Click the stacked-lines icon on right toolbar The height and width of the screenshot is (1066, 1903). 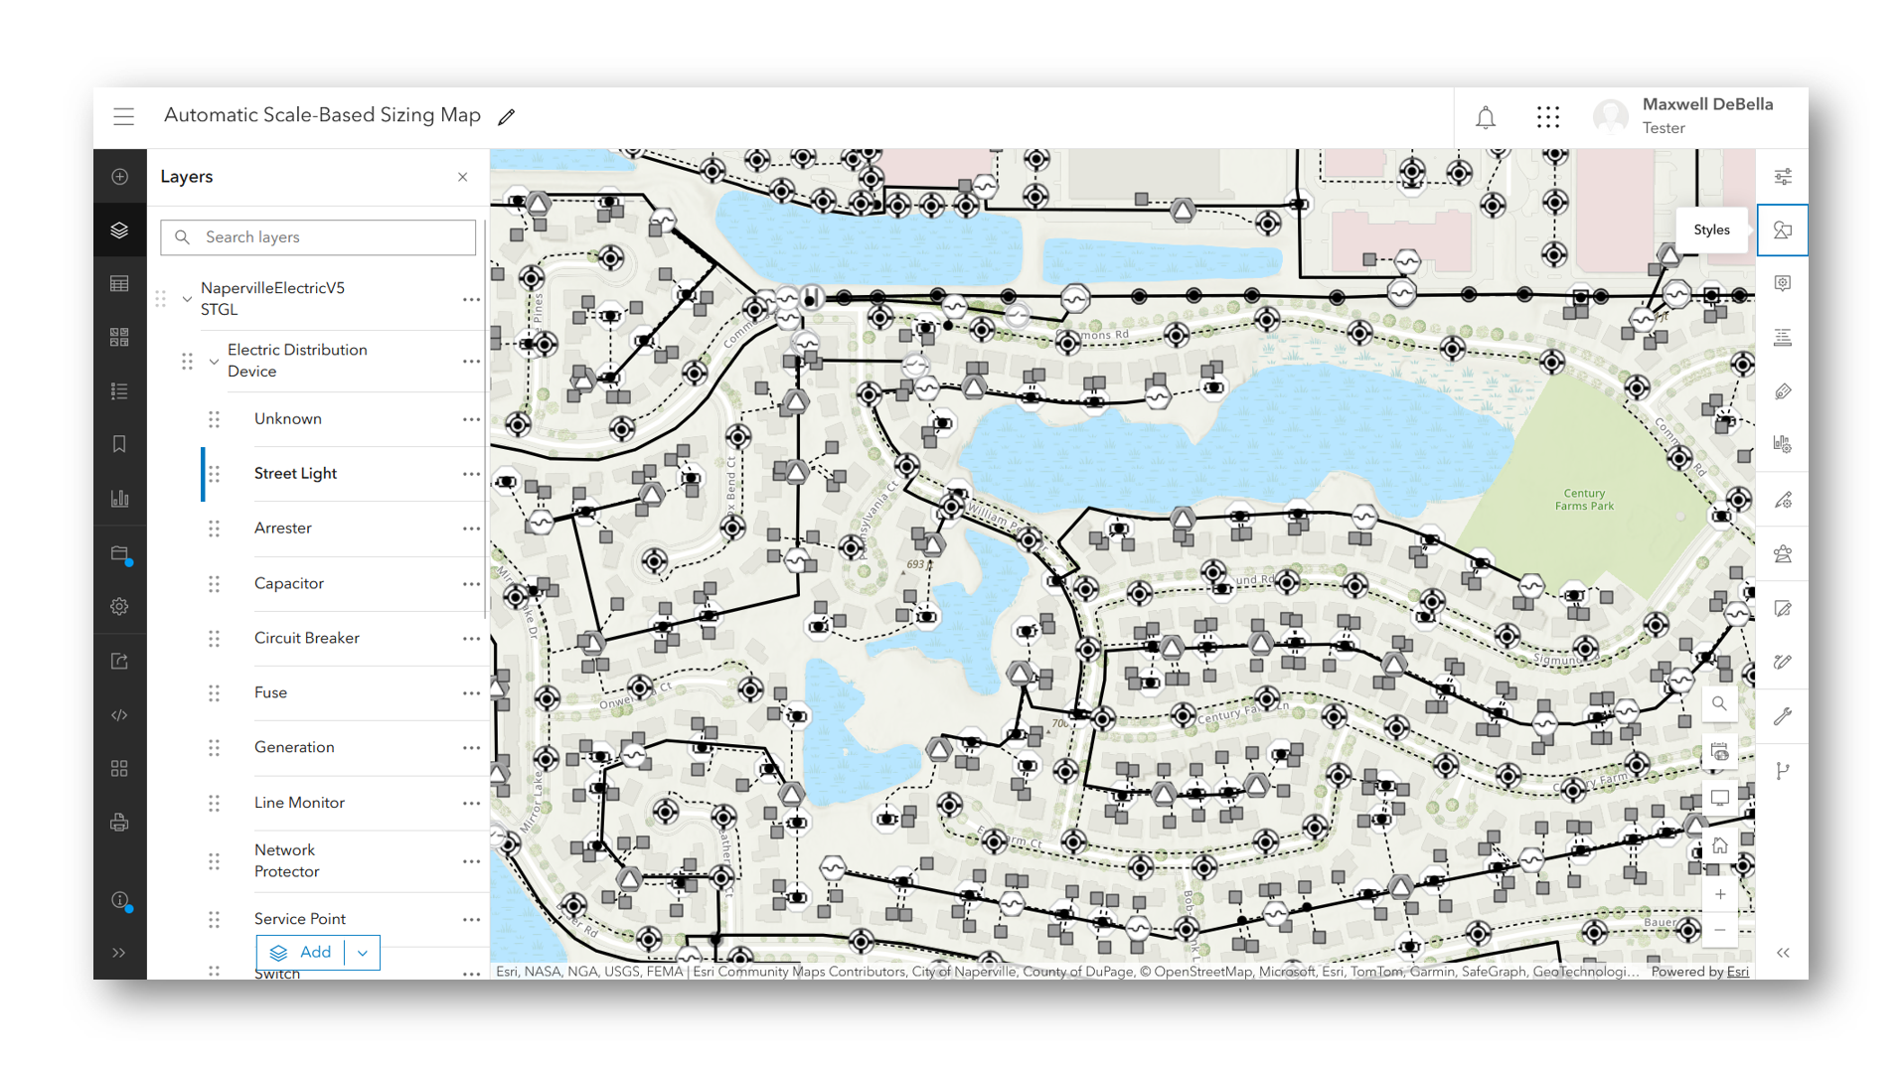pos(1783,338)
